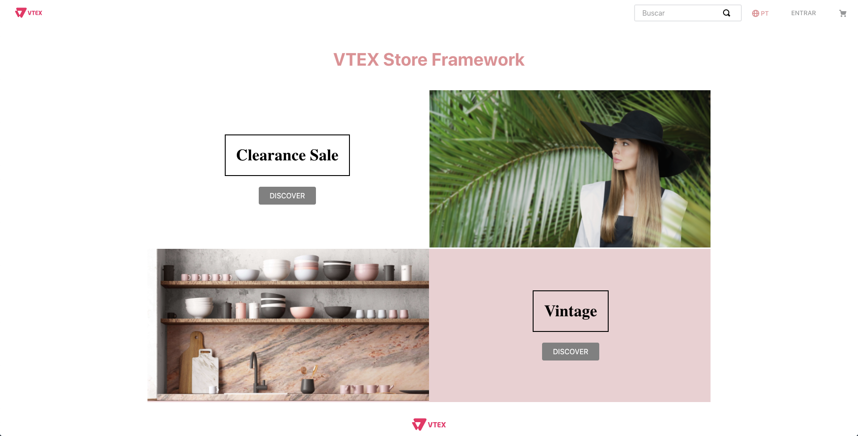This screenshot has width=858, height=436.
Task: Click the globe language icon
Action: 756,13
